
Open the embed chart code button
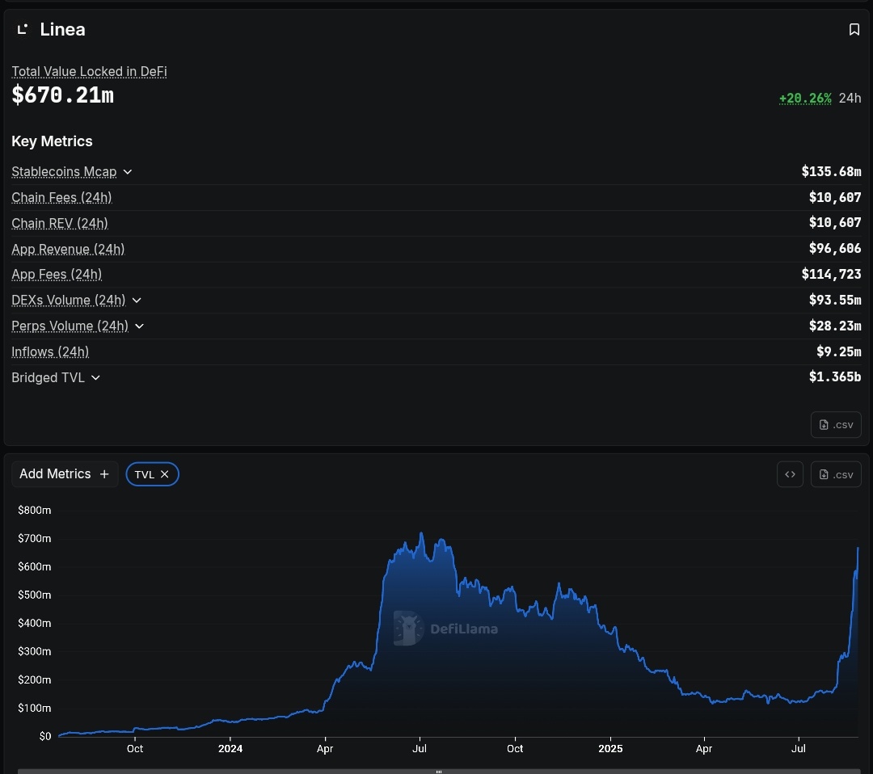coord(790,474)
